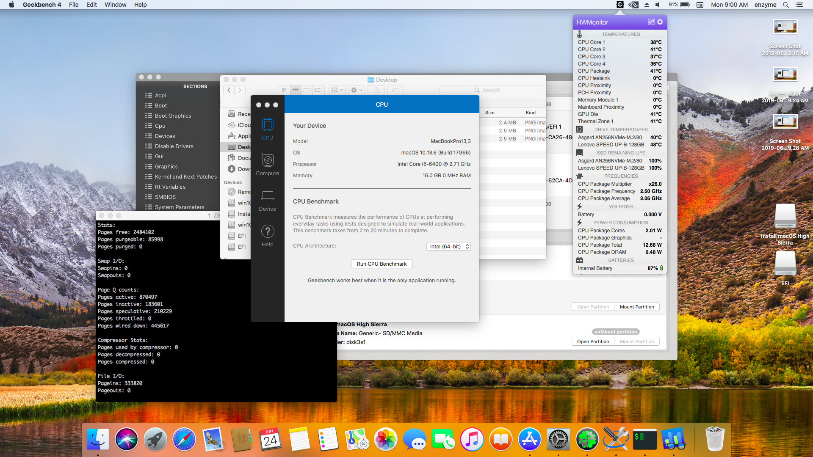This screenshot has width=813, height=457.
Task: Open the Help section in Geekbench sidebar
Action: 267,232
